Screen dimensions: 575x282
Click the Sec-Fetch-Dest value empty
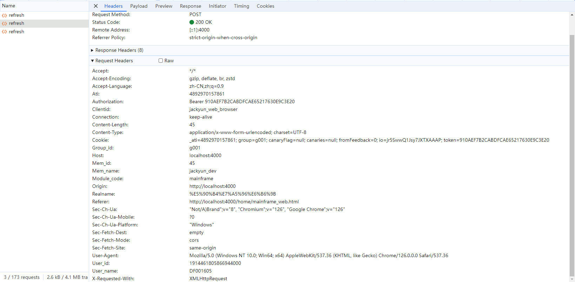(x=196, y=233)
